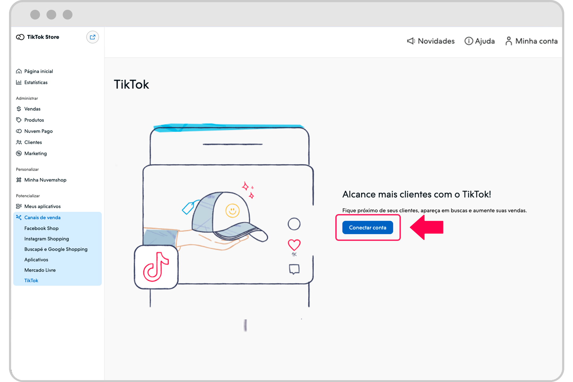Click the Conectar conta button
This screenshot has height=382, width=573.
click(367, 227)
